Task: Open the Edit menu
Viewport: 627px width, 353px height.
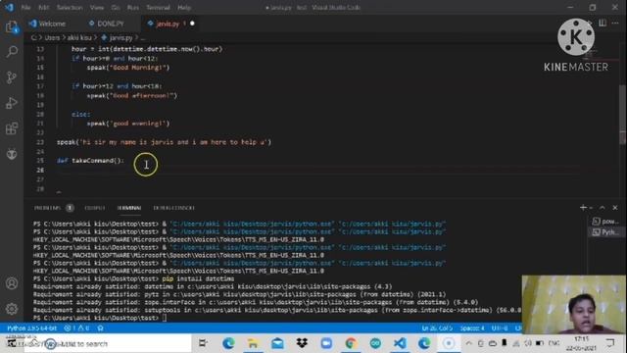Action: click(44, 7)
